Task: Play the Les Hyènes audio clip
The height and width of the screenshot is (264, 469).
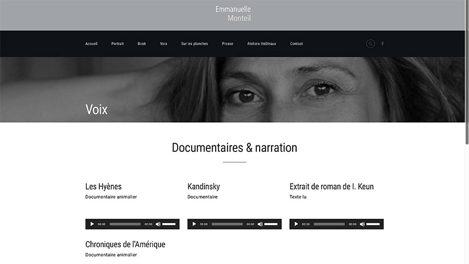Action: point(92,224)
